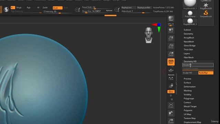220x124 pixels.
Task: Expand the Masking subpalette
Action: pos(188,91)
